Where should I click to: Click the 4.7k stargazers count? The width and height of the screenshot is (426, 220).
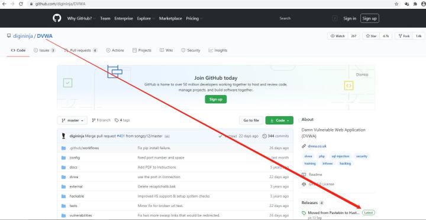386,36
